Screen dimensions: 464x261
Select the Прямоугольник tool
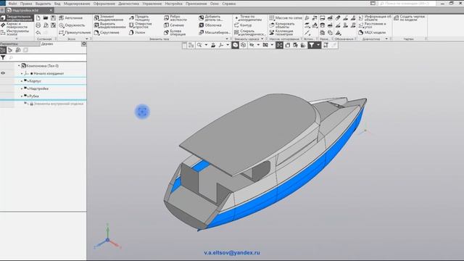click(75, 33)
